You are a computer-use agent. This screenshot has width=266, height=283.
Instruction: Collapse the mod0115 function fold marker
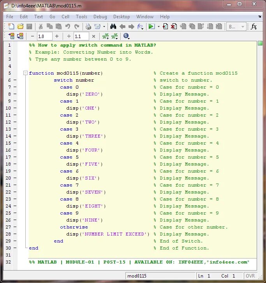tap(25, 73)
